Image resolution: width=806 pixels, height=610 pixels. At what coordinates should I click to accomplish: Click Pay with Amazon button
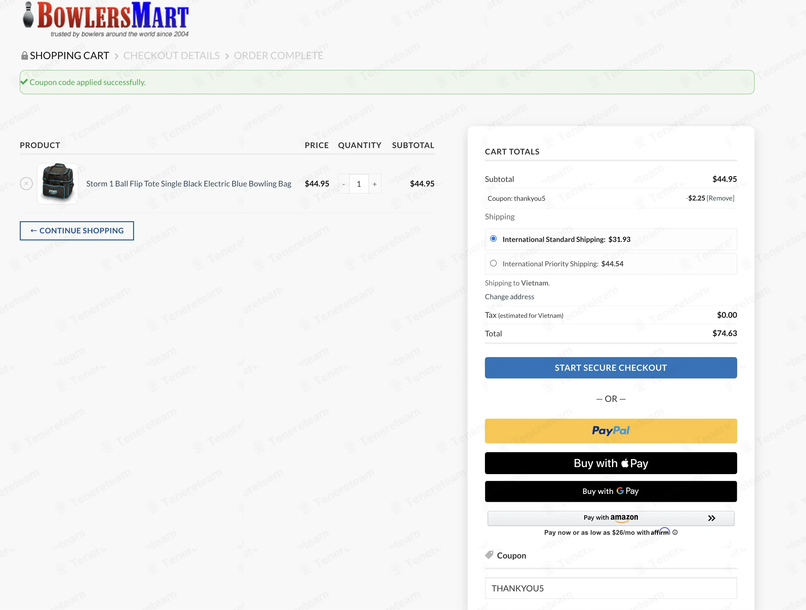[x=611, y=518]
